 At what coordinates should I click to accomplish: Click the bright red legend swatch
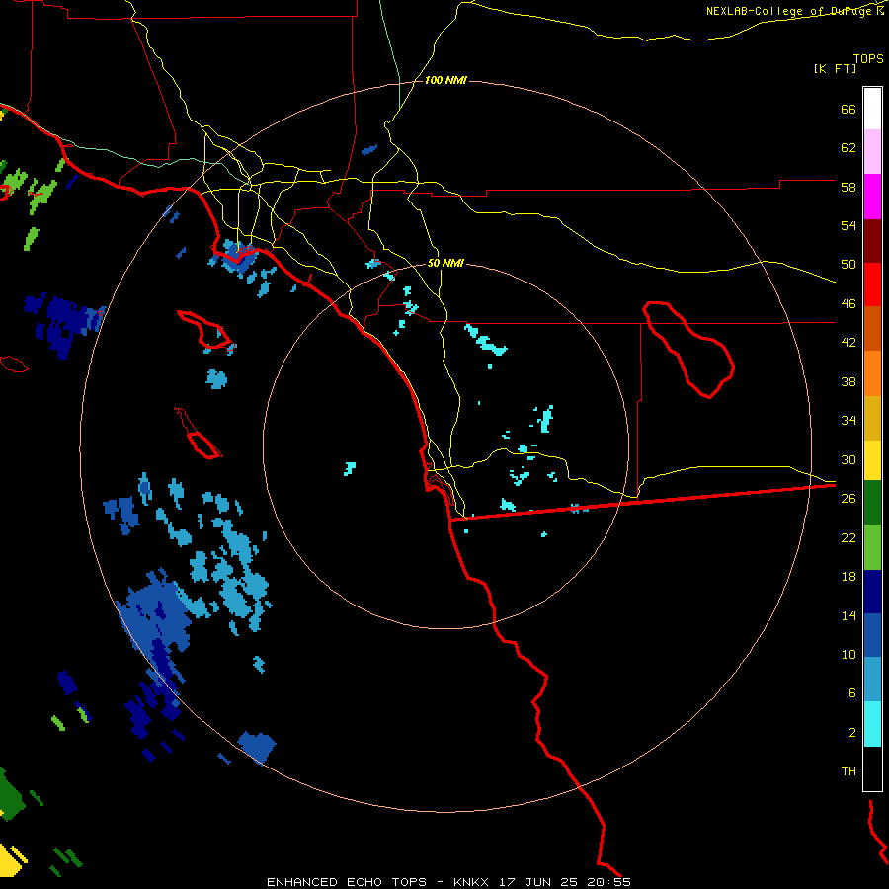872,284
